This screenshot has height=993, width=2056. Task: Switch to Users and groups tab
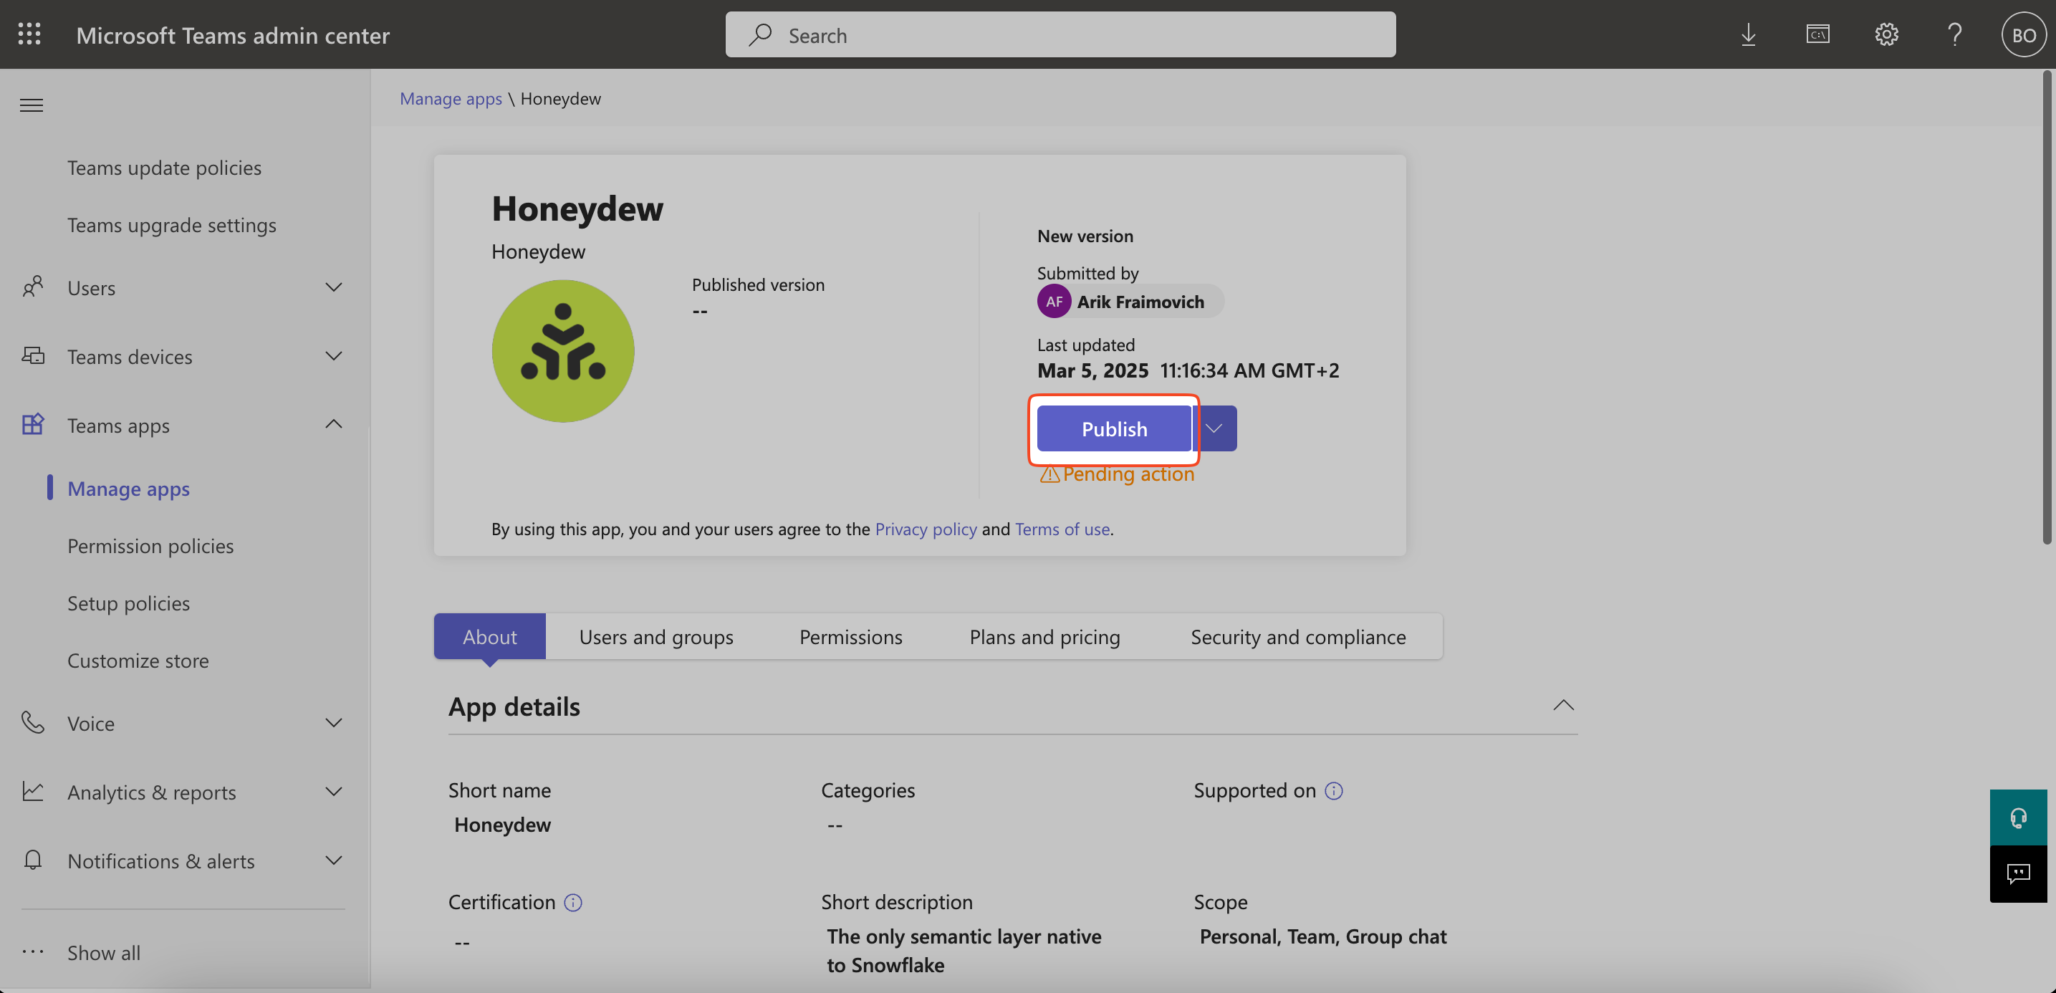(655, 636)
